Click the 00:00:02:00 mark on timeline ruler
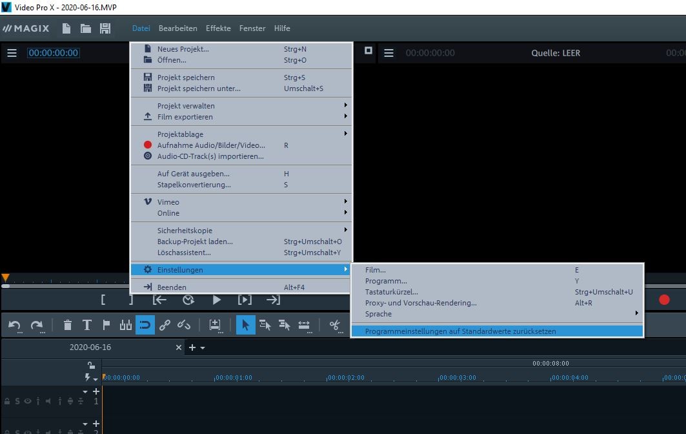The image size is (686, 434). coord(346,378)
